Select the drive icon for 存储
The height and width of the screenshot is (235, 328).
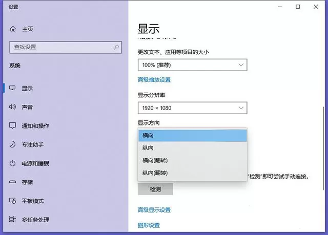click(12, 182)
